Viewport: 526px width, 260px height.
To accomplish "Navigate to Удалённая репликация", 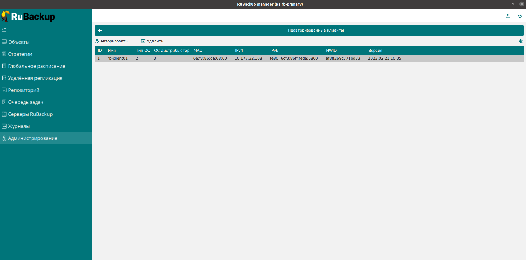I will [35, 78].
